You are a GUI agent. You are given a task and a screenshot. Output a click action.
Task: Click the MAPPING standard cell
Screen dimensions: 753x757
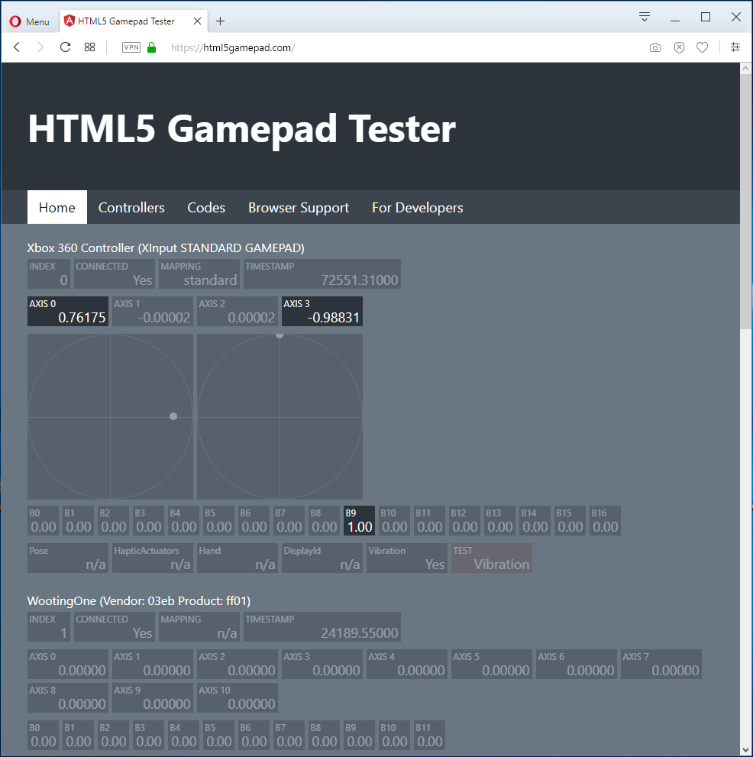pos(199,274)
